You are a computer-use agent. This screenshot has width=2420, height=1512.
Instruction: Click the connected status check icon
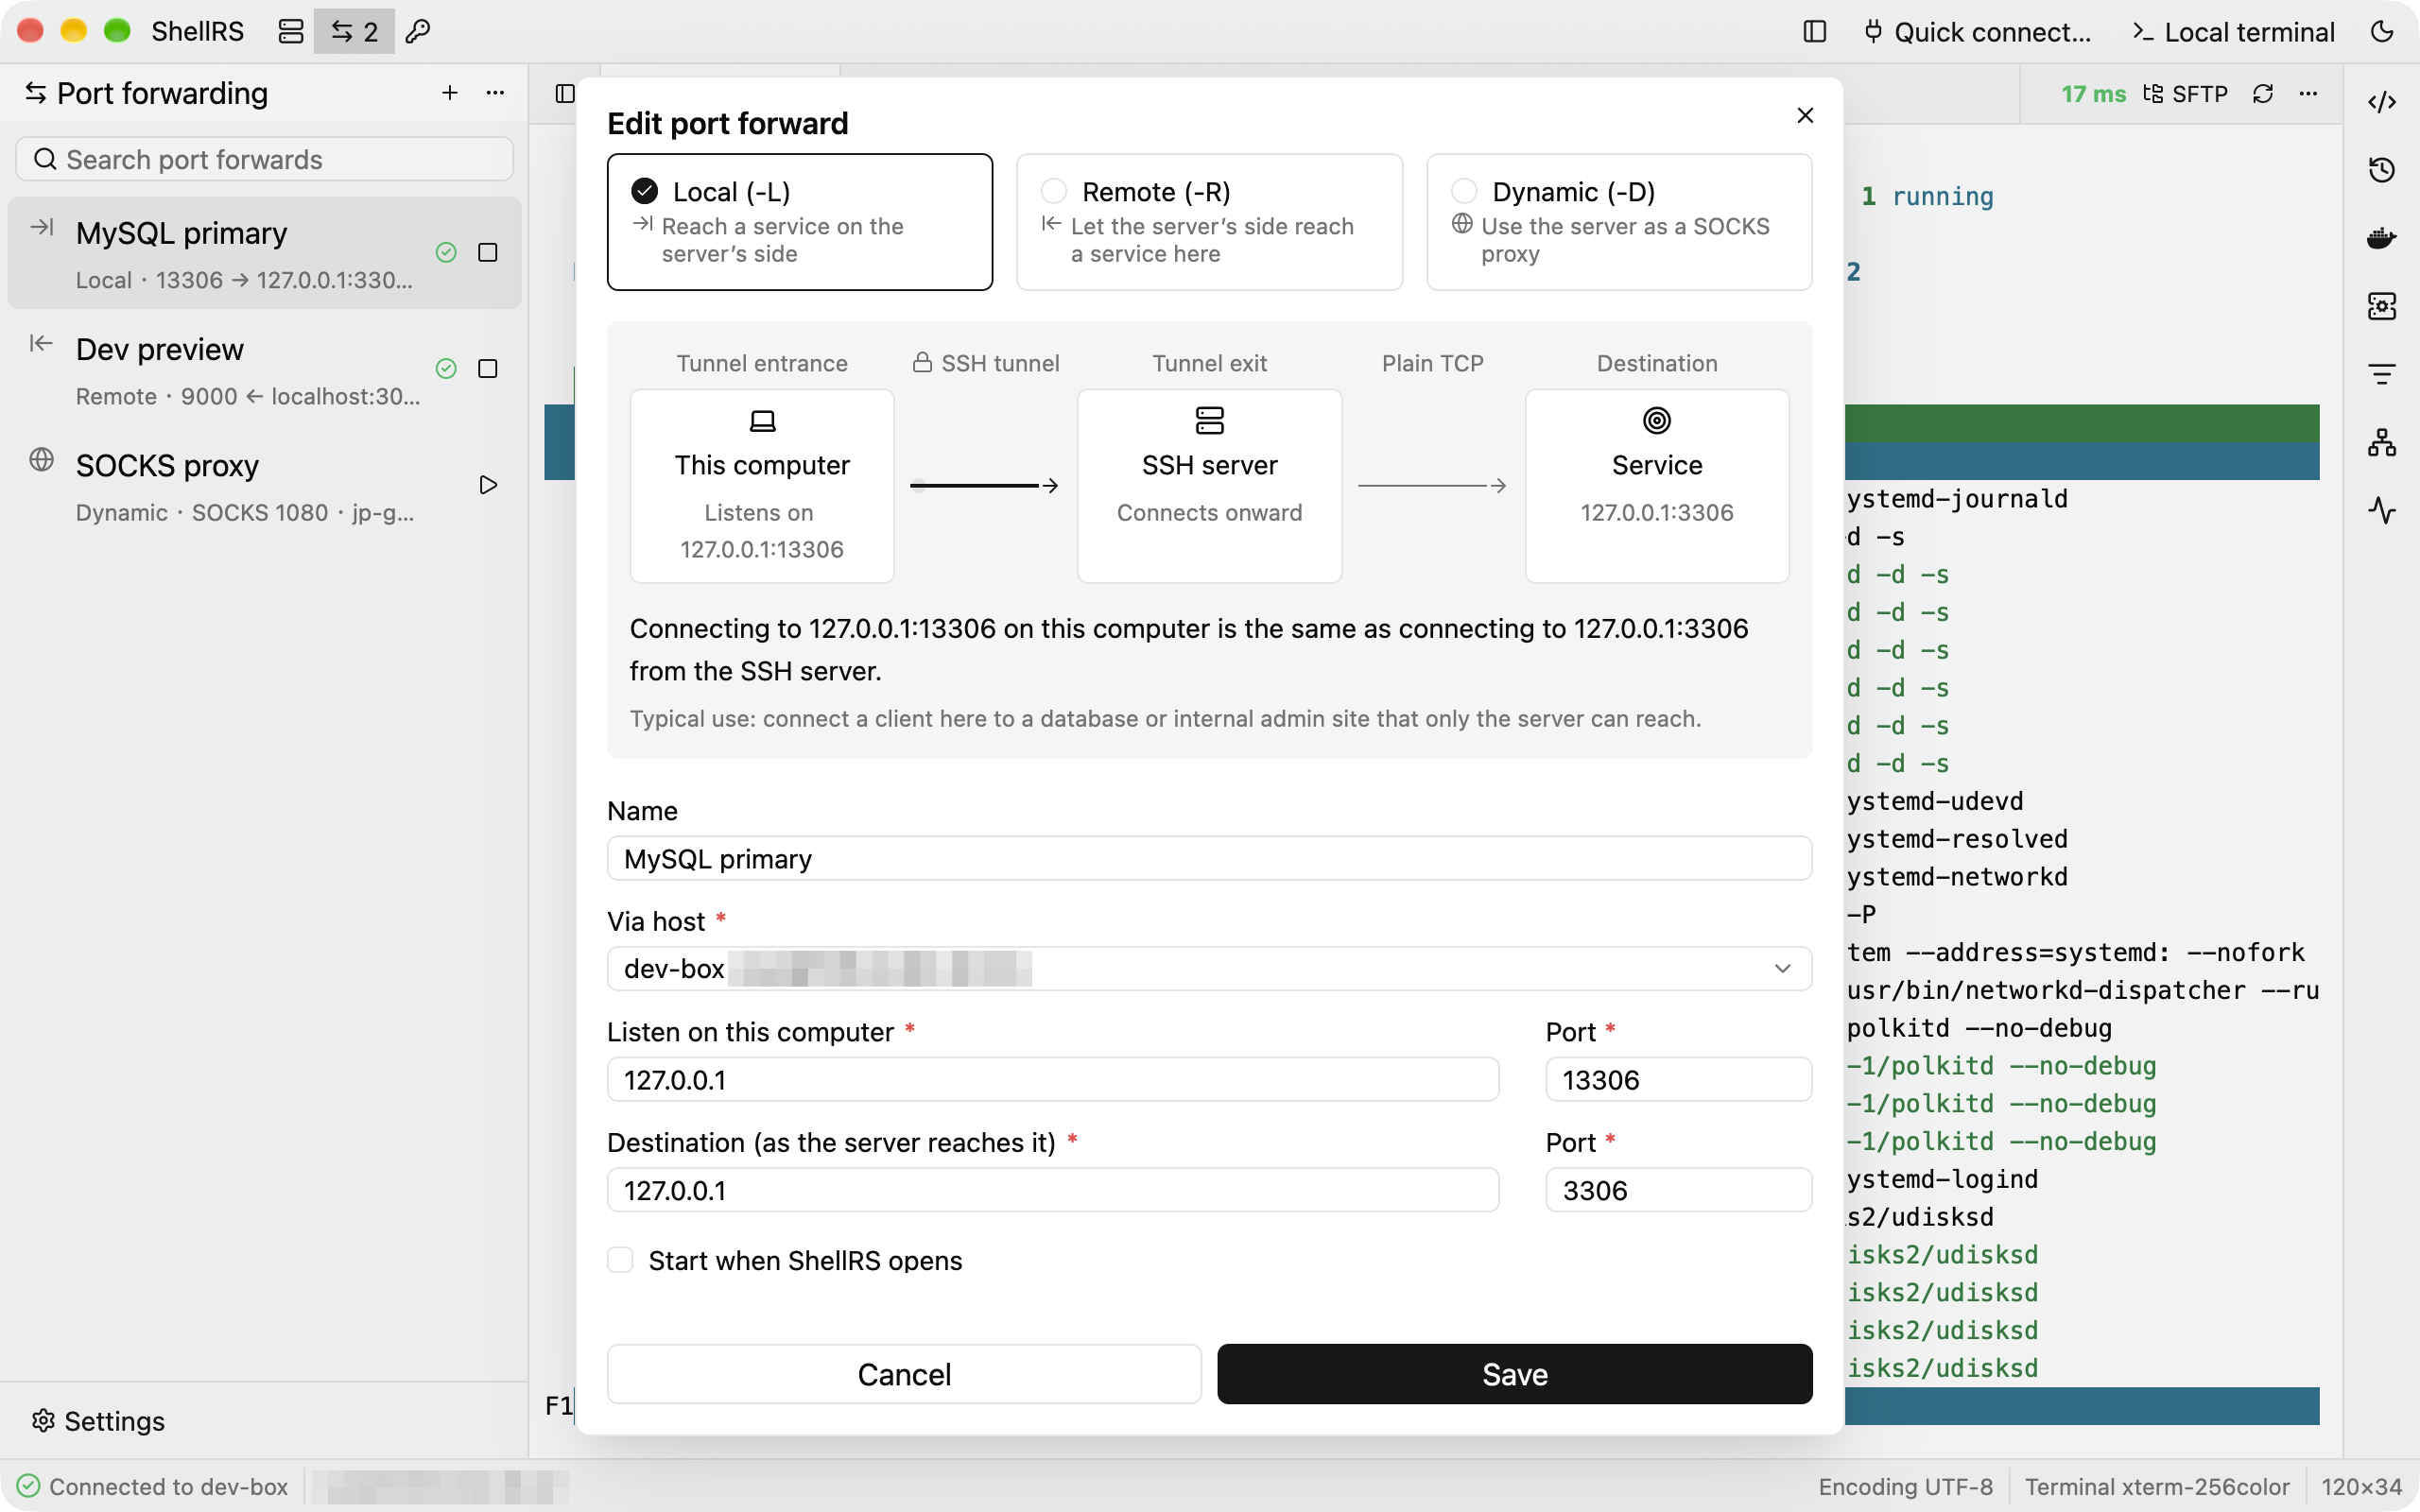pyautogui.click(x=28, y=1486)
